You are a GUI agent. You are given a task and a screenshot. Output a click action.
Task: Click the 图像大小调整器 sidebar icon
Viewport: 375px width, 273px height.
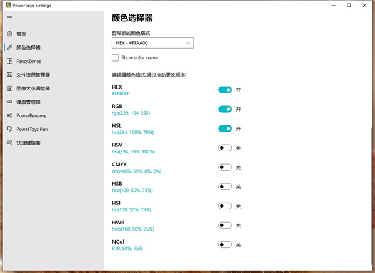click(9, 89)
